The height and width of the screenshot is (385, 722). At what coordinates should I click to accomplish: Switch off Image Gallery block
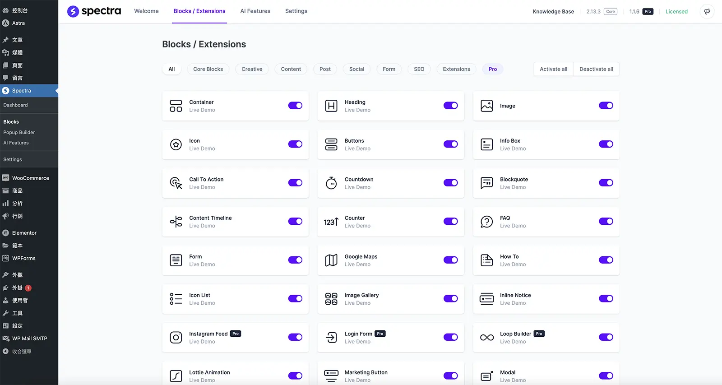[x=450, y=298]
